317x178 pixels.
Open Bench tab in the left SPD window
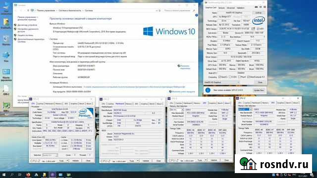pyautogui.click(x=220, y=103)
